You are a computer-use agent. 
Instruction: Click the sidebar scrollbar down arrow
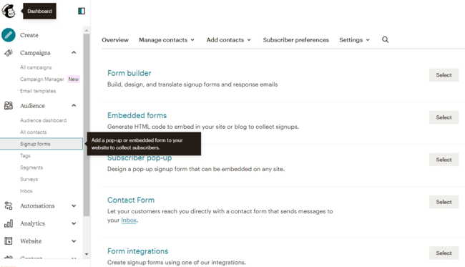click(x=87, y=254)
